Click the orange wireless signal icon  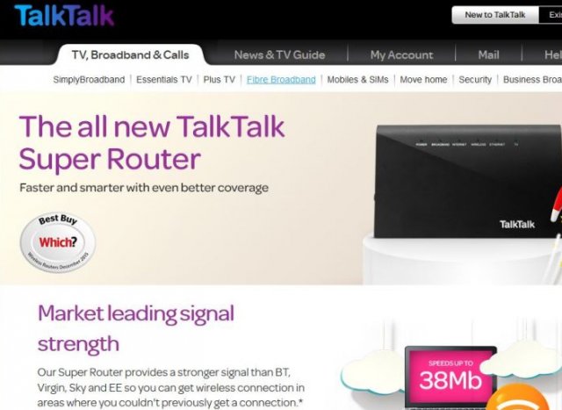pos(517,397)
